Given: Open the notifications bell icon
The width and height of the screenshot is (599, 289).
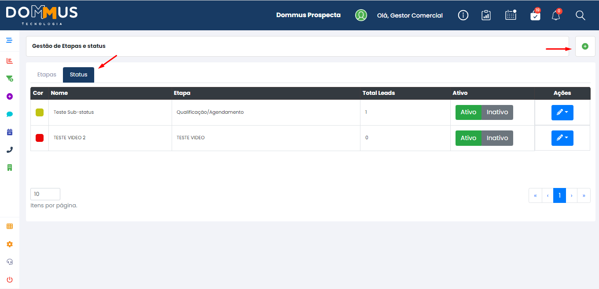Looking at the screenshot, I should point(556,15).
